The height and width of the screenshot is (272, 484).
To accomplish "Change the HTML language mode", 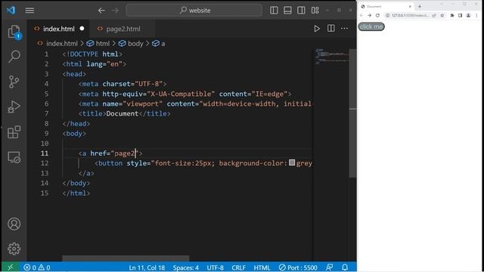I will pyautogui.click(x=262, y=267).
